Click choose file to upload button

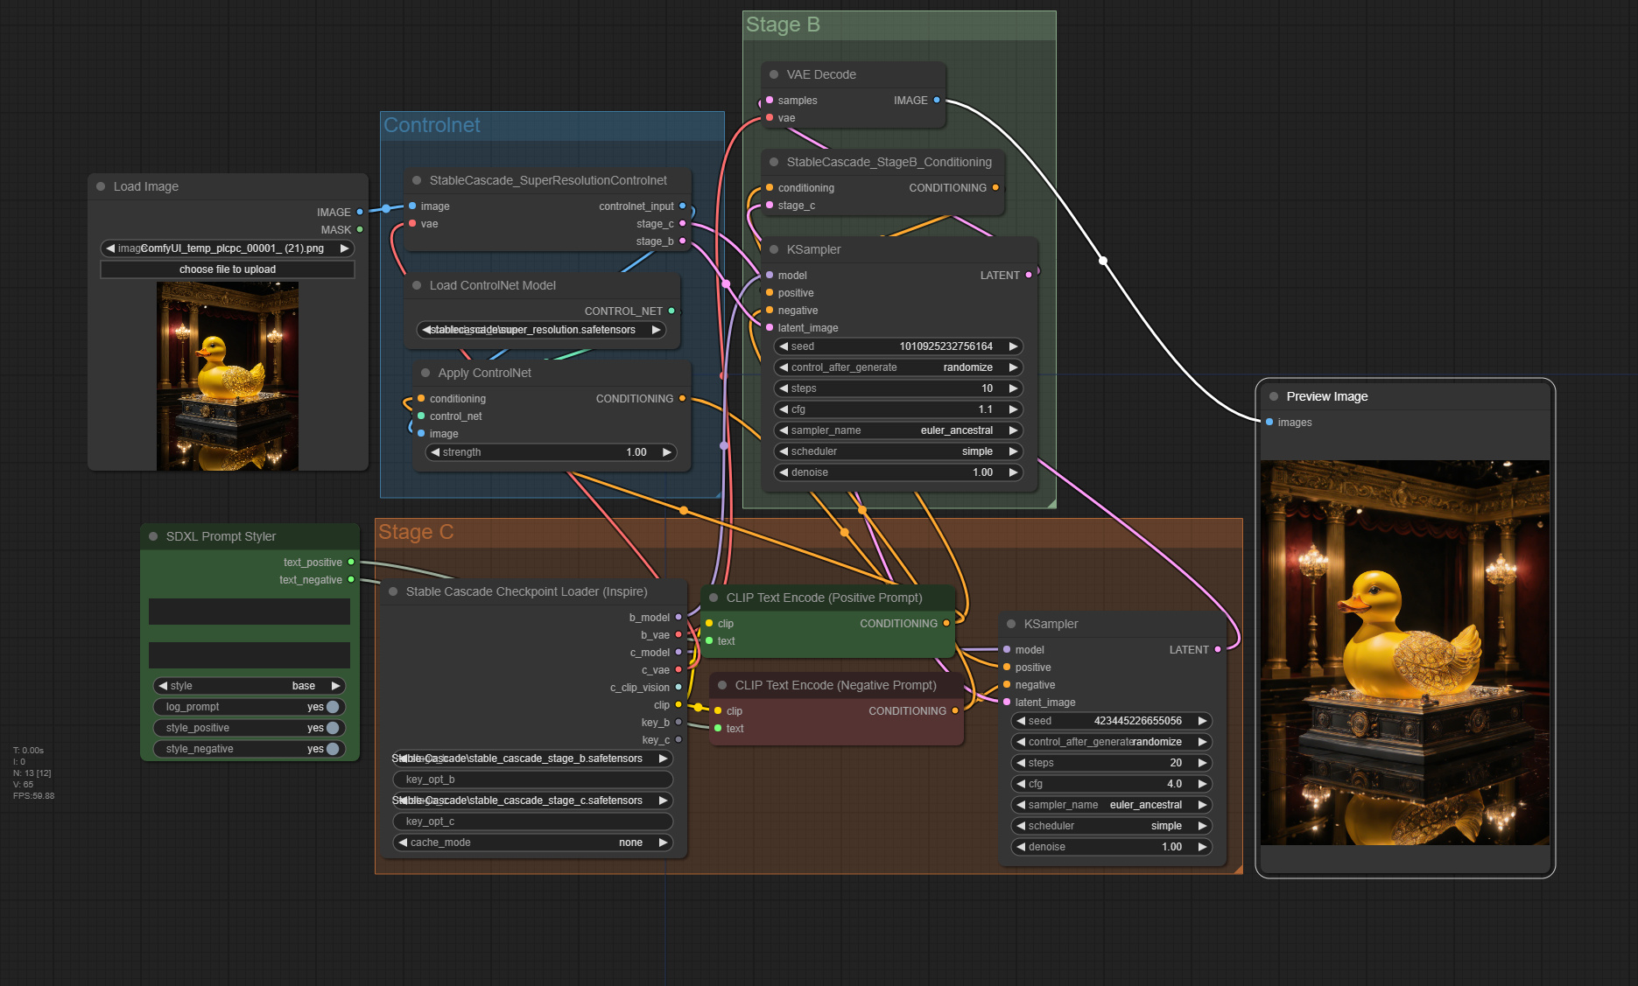(228, 269)
